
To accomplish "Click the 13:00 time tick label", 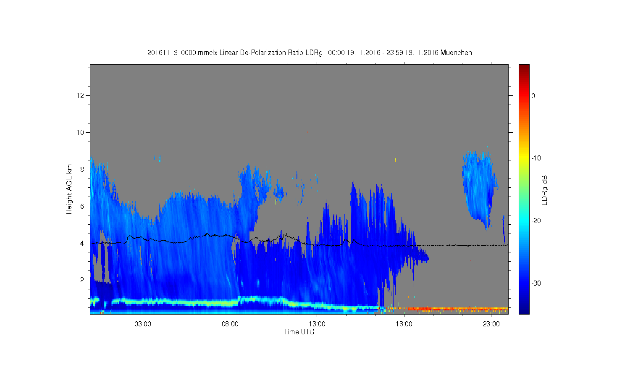I will pos(317,324).
